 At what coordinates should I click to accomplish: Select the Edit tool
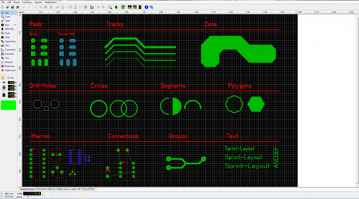pyautogui.click(x=9, y=13)
